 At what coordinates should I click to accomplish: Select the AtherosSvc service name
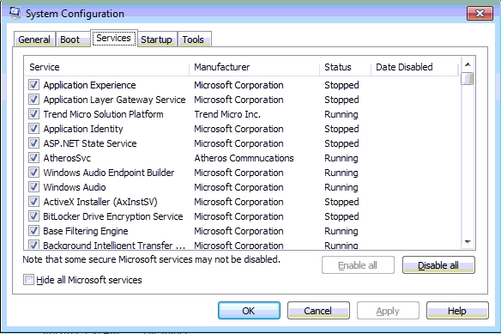(67, 158)
